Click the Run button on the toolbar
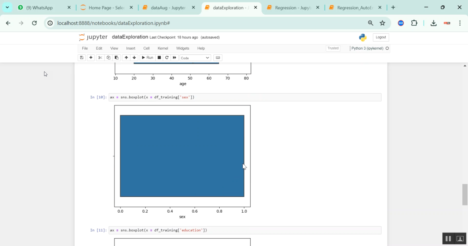The image size is (468, 246). pos(147,57)
